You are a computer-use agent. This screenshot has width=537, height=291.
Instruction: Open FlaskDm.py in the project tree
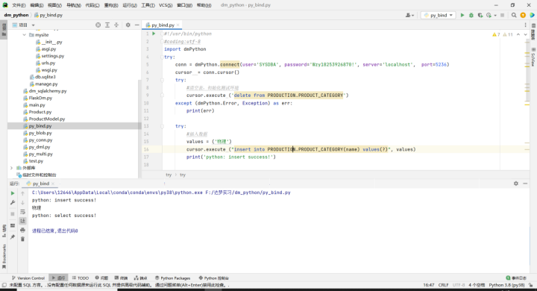(40, 98)
